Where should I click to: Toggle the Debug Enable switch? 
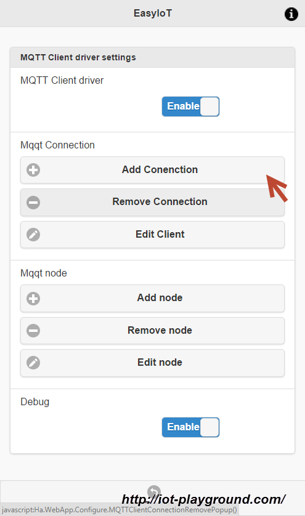click(x=191, y=427)
